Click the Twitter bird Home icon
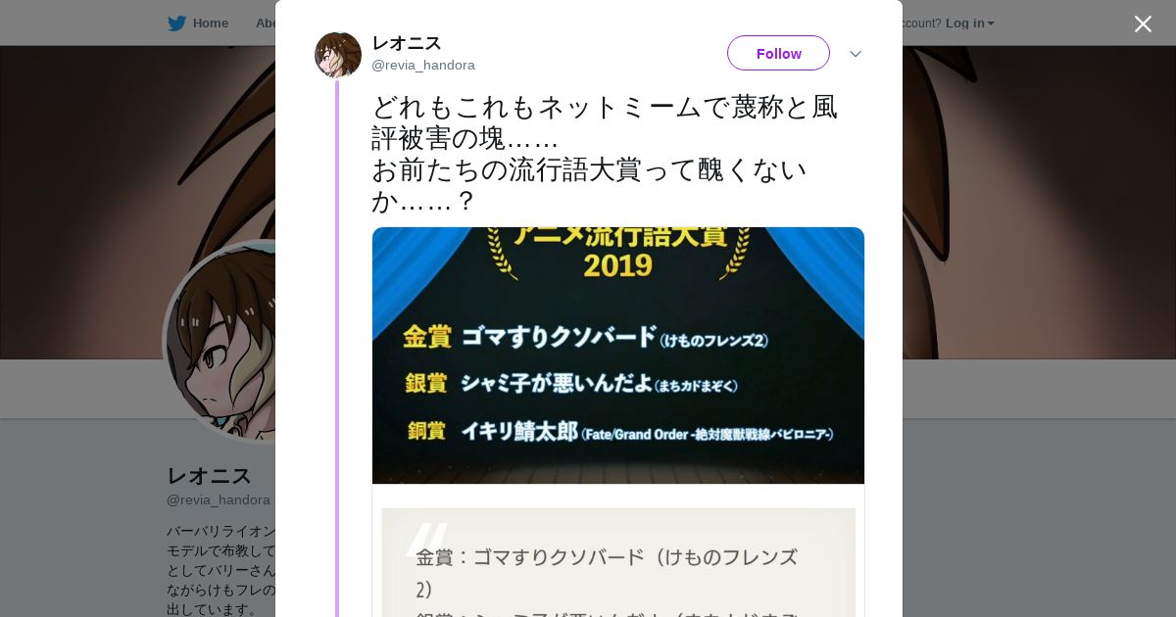The height and width of the screenshot is (617, 1176). (x=176, y=23)
